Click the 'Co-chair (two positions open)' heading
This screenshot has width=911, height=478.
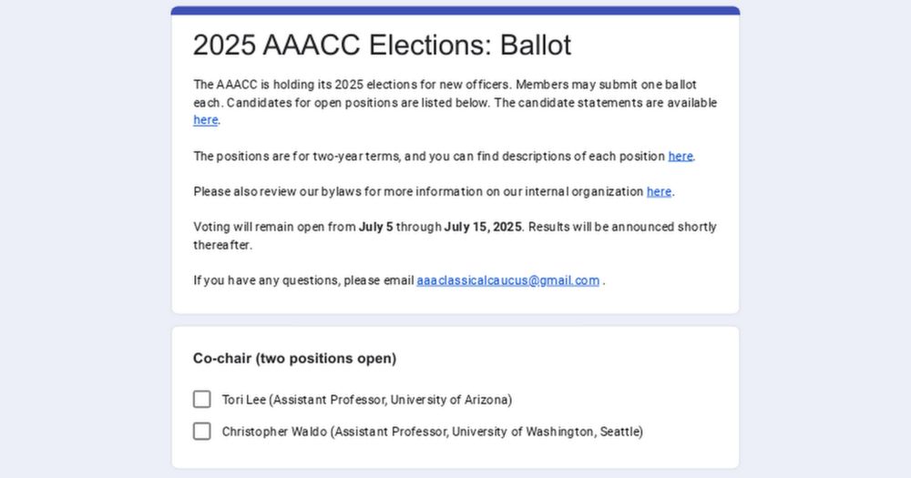pyautogui.click(x=294, y=359)
